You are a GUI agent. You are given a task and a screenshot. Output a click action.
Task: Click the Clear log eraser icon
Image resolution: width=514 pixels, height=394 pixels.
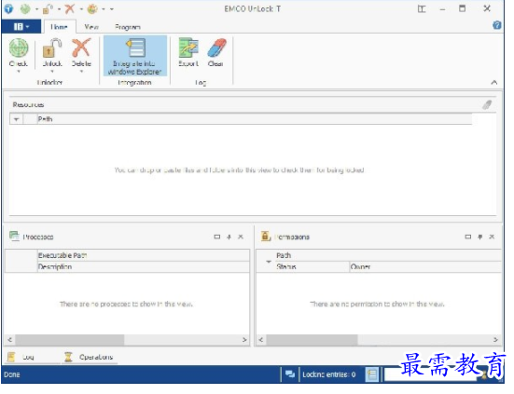(216, 48)
